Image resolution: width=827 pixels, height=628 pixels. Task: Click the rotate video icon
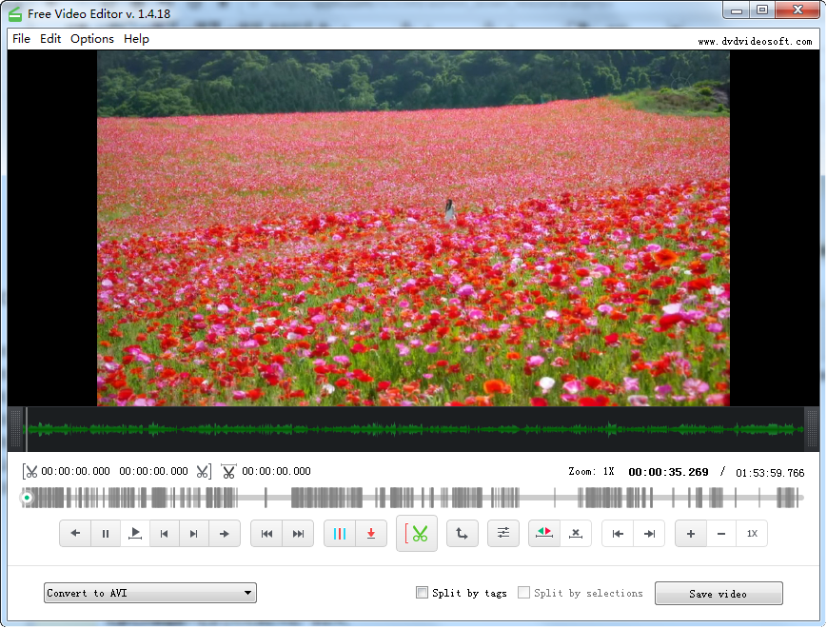pyautogui.click(x=462, y=534)
